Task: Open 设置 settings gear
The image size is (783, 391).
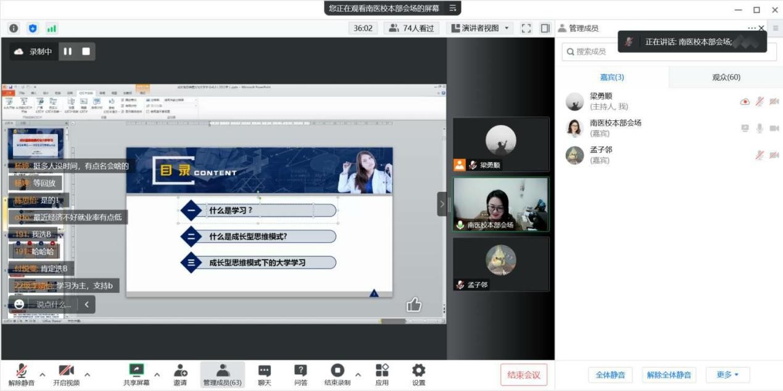Action: point(418,374)
